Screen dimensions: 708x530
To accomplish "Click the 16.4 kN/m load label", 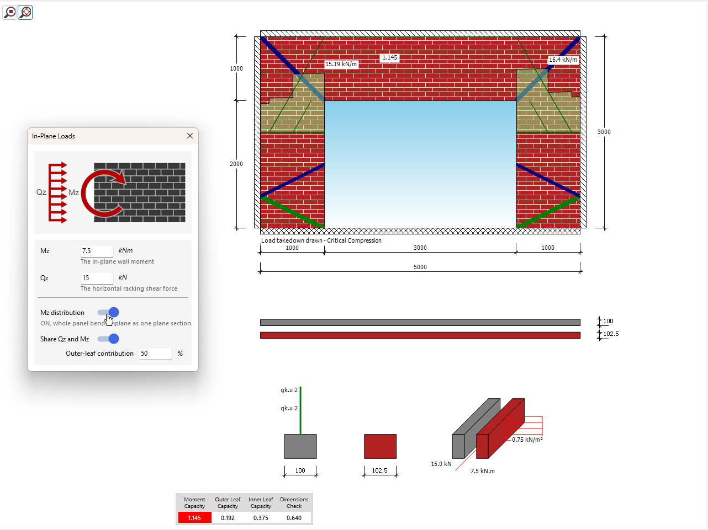I will click(x=563, y=60).
